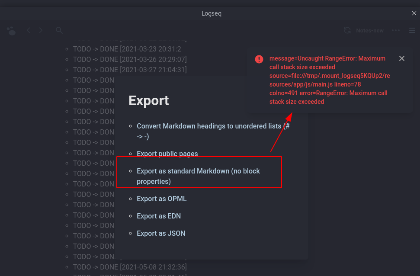
Task: Click the Logseq logo icon
Action: click(x=11, y=30)
